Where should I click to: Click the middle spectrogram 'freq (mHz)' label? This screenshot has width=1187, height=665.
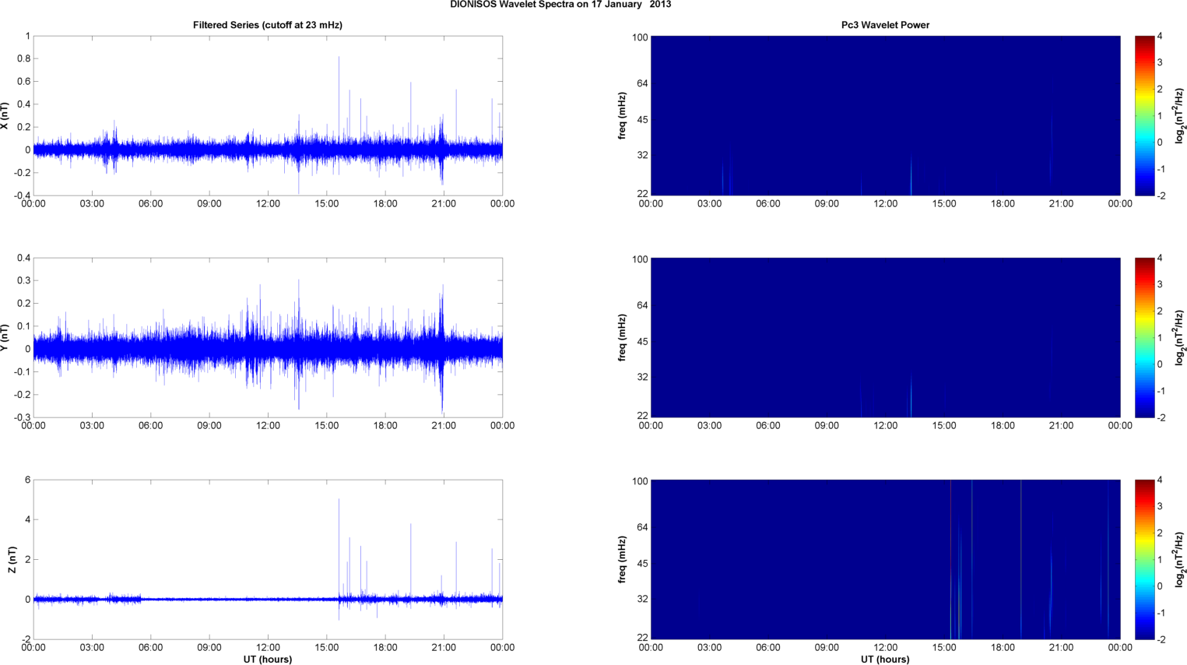coord(623,337)
